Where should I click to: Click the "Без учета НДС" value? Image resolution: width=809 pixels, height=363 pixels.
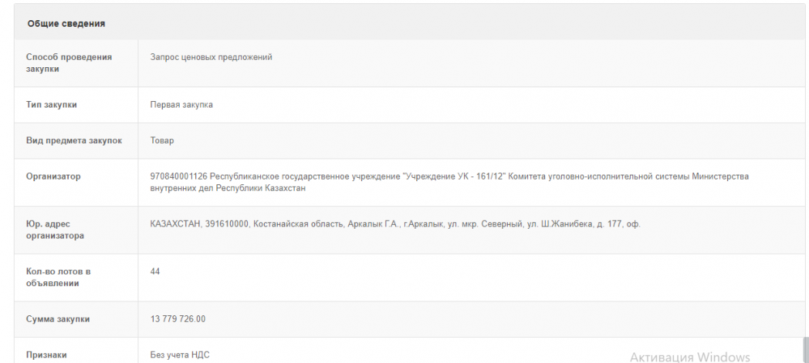(180, 355)
